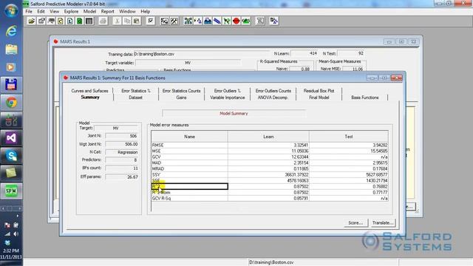Click the checkmark options toolbar icon

(x=151, y=21)
